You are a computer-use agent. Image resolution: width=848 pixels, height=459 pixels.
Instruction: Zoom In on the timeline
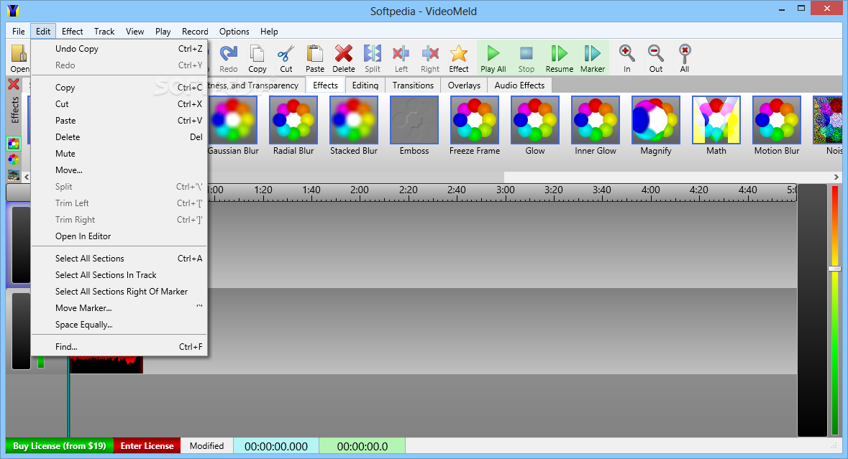626,58
